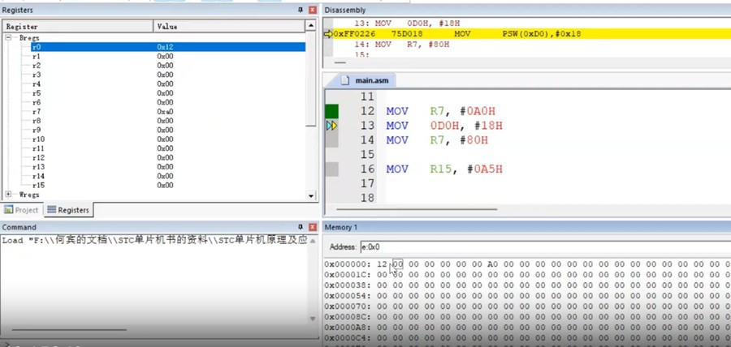Collapse the Bregs register group
Viewport: 731px width, 347px height.
(9, 38)
